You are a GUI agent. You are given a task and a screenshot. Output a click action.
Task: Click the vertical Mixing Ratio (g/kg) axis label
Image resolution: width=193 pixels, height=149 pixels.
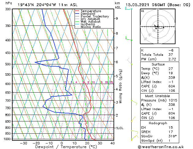point(121,86)
